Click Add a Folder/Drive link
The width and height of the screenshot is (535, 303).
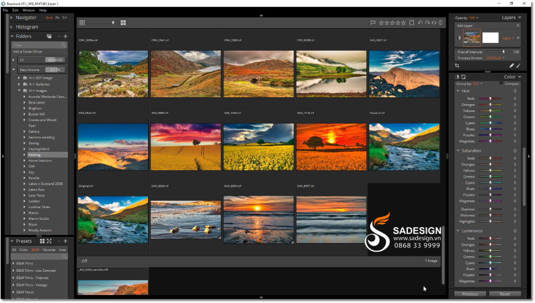click(28, 51)
